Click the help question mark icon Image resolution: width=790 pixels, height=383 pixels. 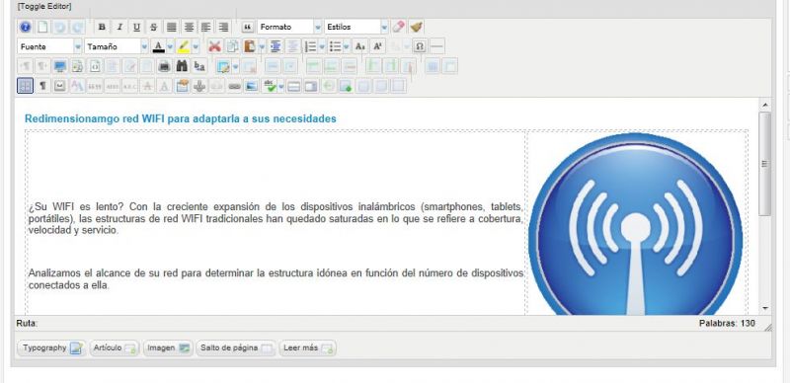click(26, 27)
